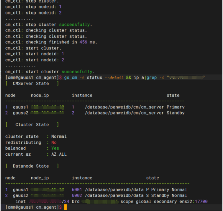Viewport: 223px width, 211px height.
Task: Click the 'CMServer State' section header
Action: coord(32,83)
